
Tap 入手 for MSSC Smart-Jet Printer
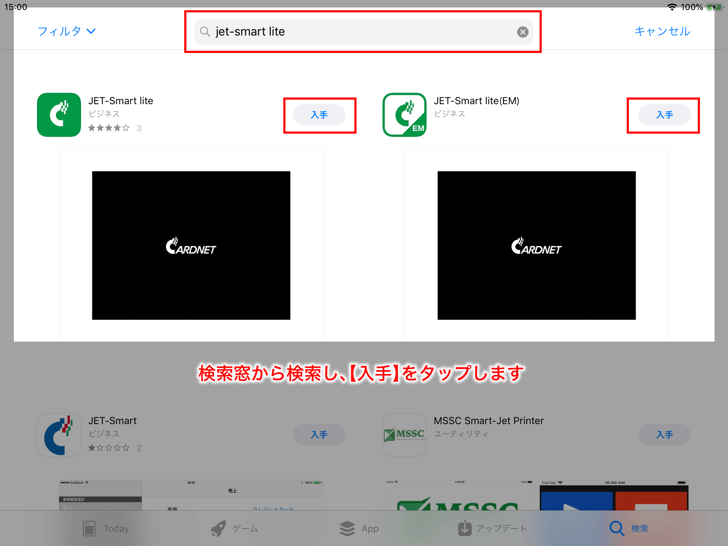[x=665, y=435]
